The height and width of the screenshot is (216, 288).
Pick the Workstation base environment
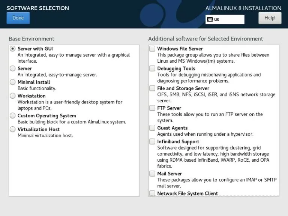12,96
